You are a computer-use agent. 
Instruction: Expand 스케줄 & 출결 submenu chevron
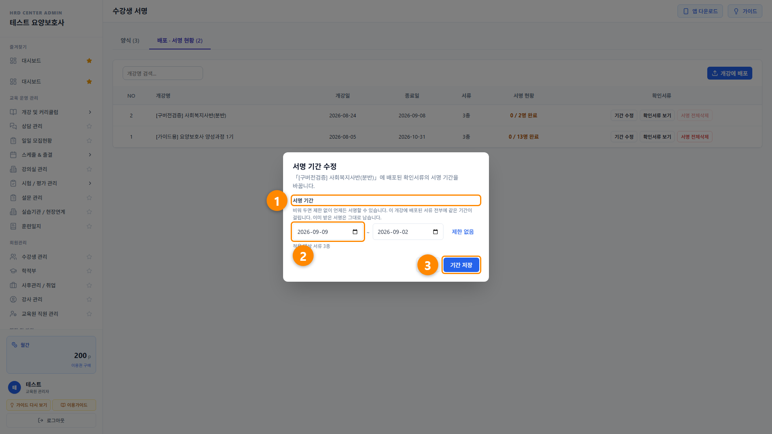(90, 155)
